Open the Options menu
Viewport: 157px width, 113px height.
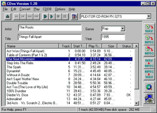click(x=60, y=9)
